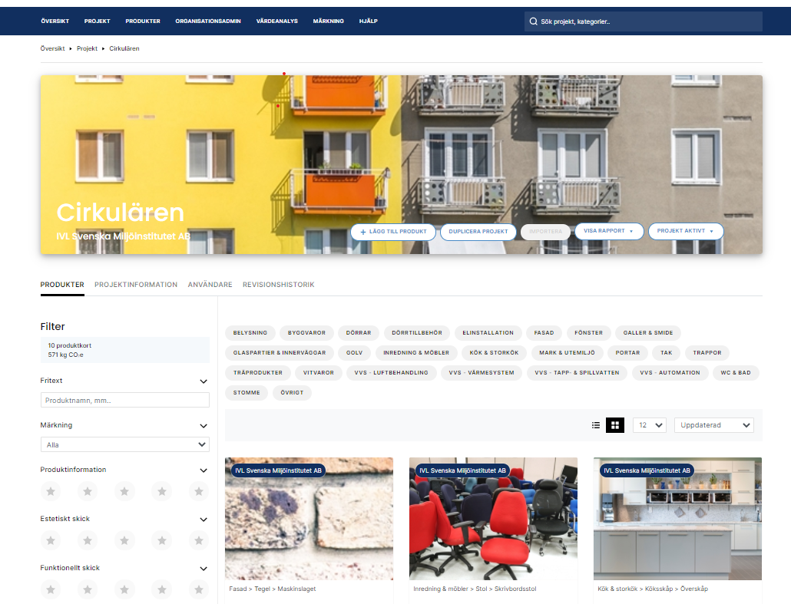Toggle the Belysning category filter
The width and height of the screenshot is (791, 604).
(x=250, y=333)
